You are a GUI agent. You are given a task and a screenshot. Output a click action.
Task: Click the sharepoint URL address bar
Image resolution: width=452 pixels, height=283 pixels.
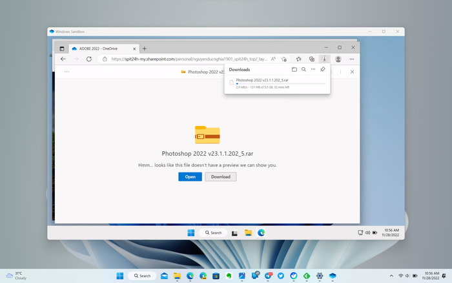tap(189, 59)
